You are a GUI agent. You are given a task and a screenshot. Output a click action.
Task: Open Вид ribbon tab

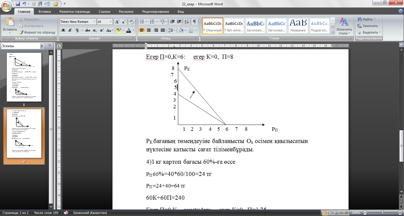pos(181,12)
